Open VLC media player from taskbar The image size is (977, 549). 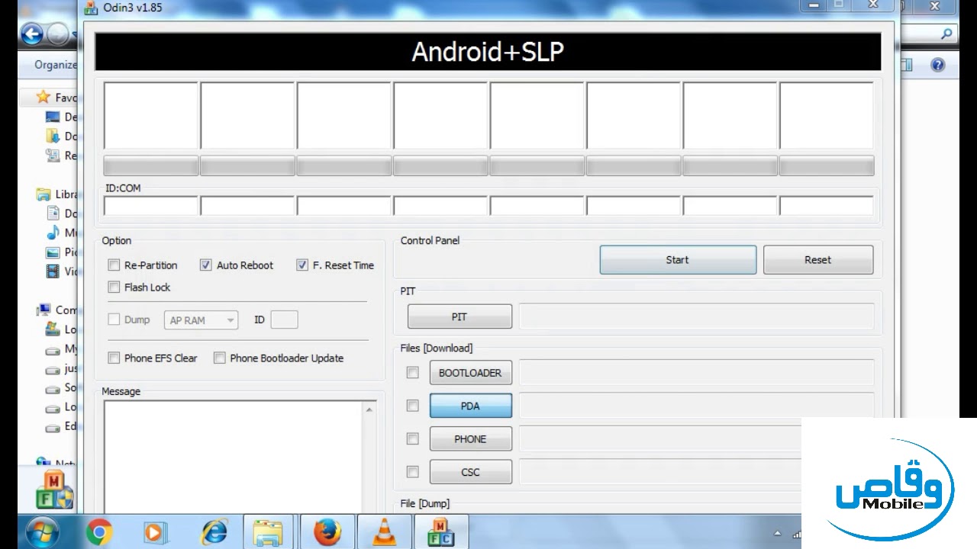[x=385, y=532]
